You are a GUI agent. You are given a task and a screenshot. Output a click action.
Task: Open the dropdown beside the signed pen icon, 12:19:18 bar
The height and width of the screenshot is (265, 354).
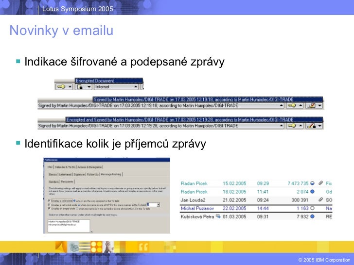(x=320, y=106)
